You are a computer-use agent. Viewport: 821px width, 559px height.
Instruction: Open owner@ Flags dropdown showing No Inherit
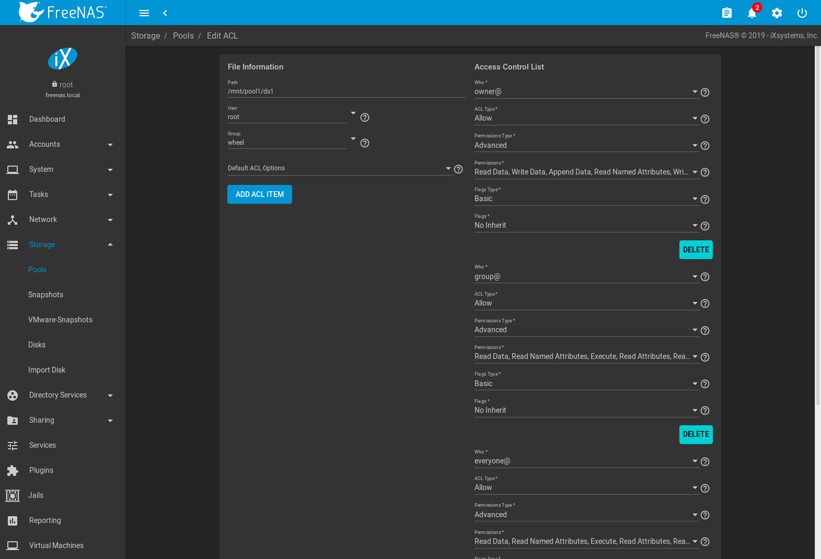pos(586,225)
